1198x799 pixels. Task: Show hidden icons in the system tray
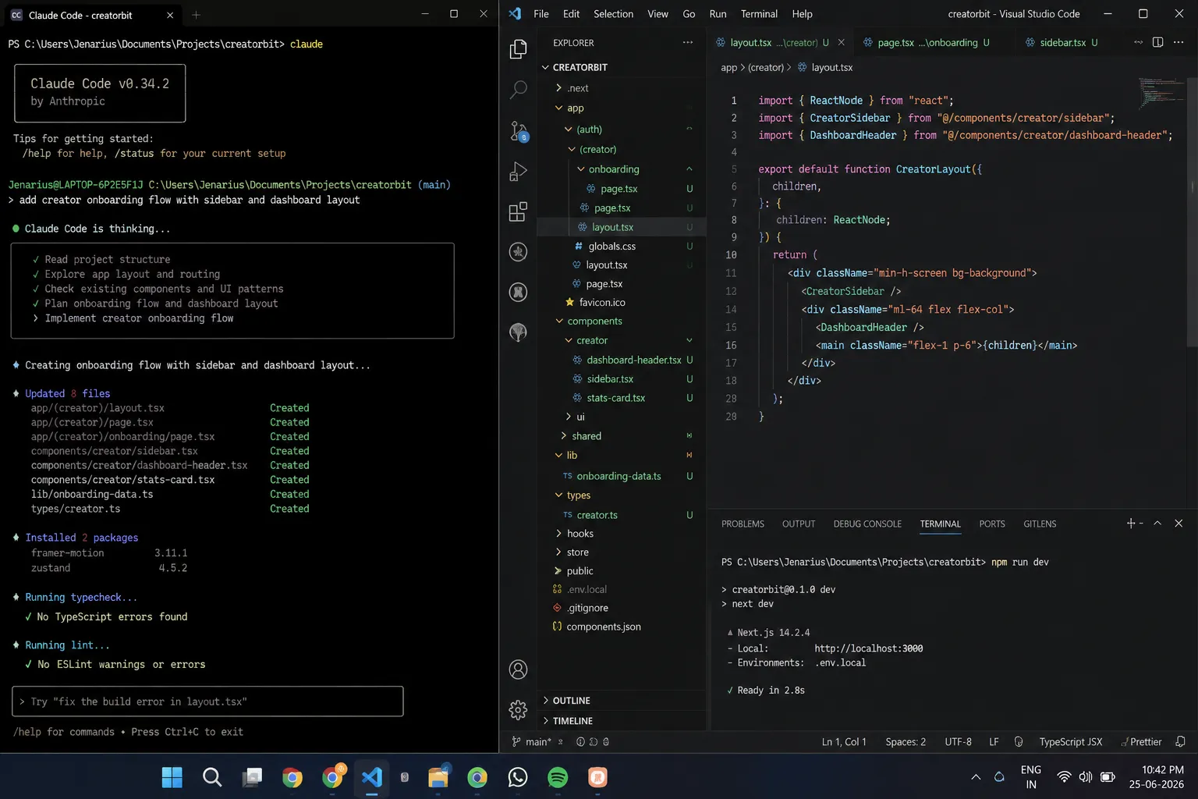(976, 777)
